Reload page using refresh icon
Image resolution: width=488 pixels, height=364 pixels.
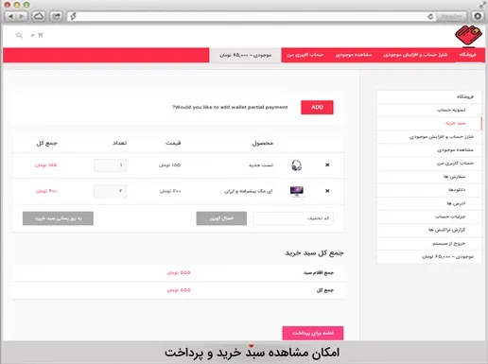click(430, 16)
